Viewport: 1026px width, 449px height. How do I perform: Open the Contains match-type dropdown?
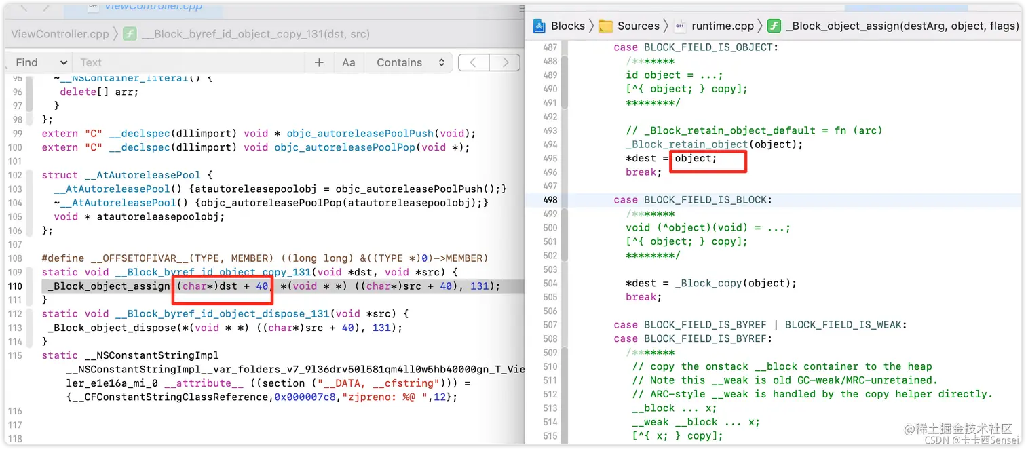click(x=410, y=62)
